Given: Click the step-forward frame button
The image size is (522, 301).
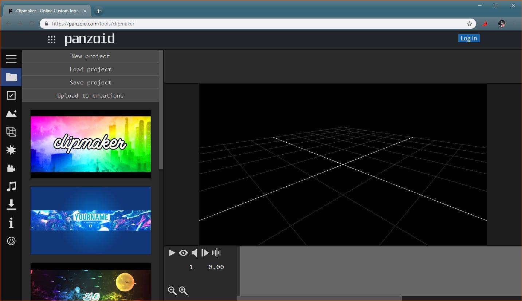Looking at the screenshot, I should pyautogui.click(x=205, y=253).
